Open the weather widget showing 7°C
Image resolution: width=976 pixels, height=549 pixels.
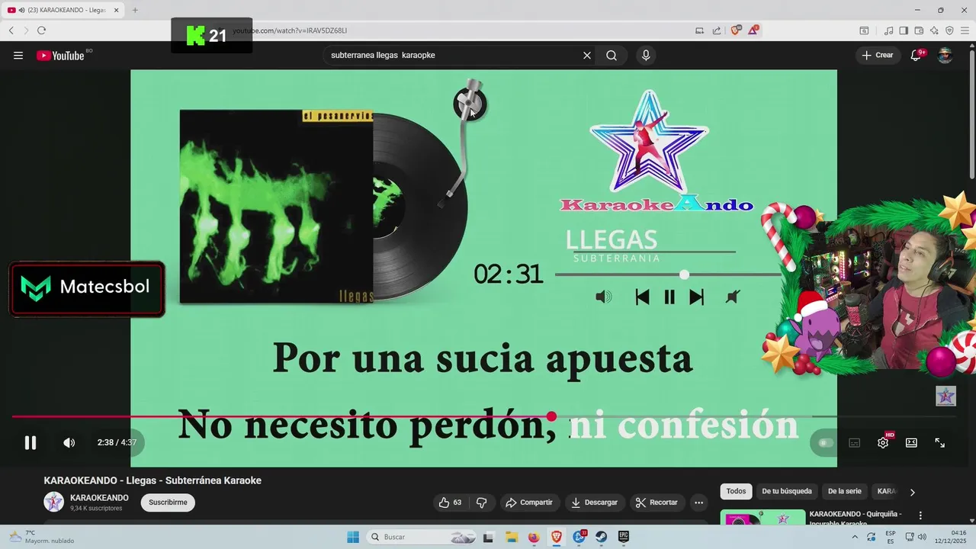(42, 537)
